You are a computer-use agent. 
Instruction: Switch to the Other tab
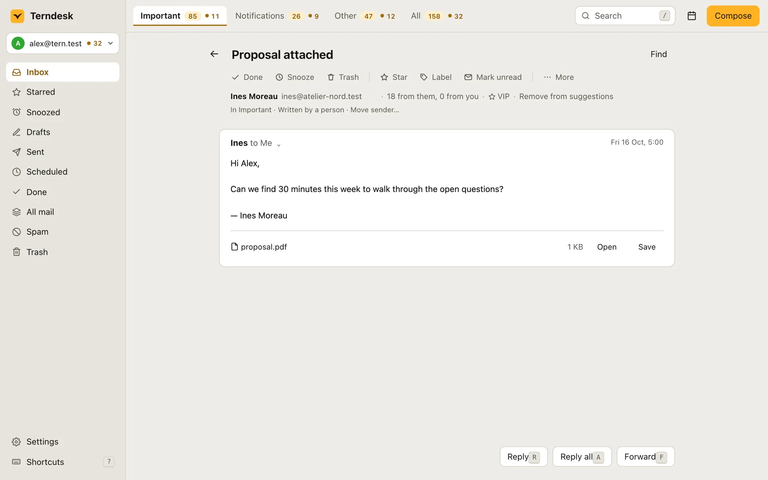(x=365, y=16)
